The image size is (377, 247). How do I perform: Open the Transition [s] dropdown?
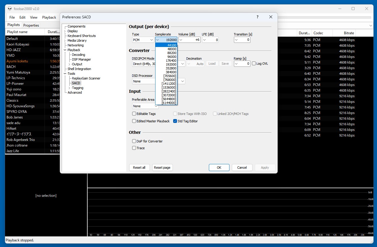[x=242, y=40]
